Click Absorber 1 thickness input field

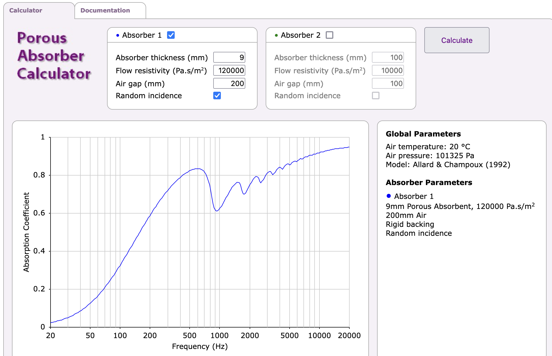229,58
